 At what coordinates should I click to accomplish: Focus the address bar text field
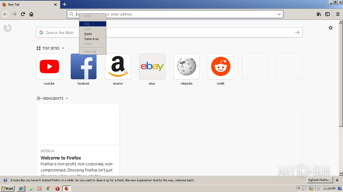pos(175,14)
